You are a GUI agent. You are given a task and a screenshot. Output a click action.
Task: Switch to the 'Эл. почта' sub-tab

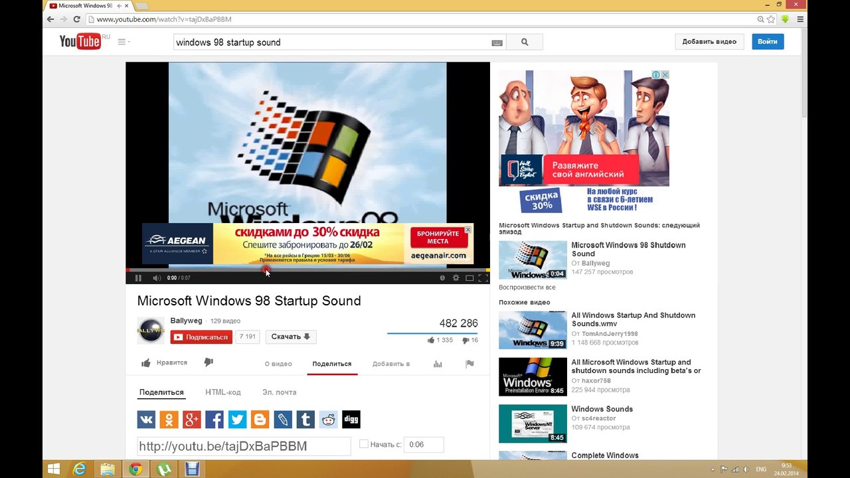coord(280,392)
